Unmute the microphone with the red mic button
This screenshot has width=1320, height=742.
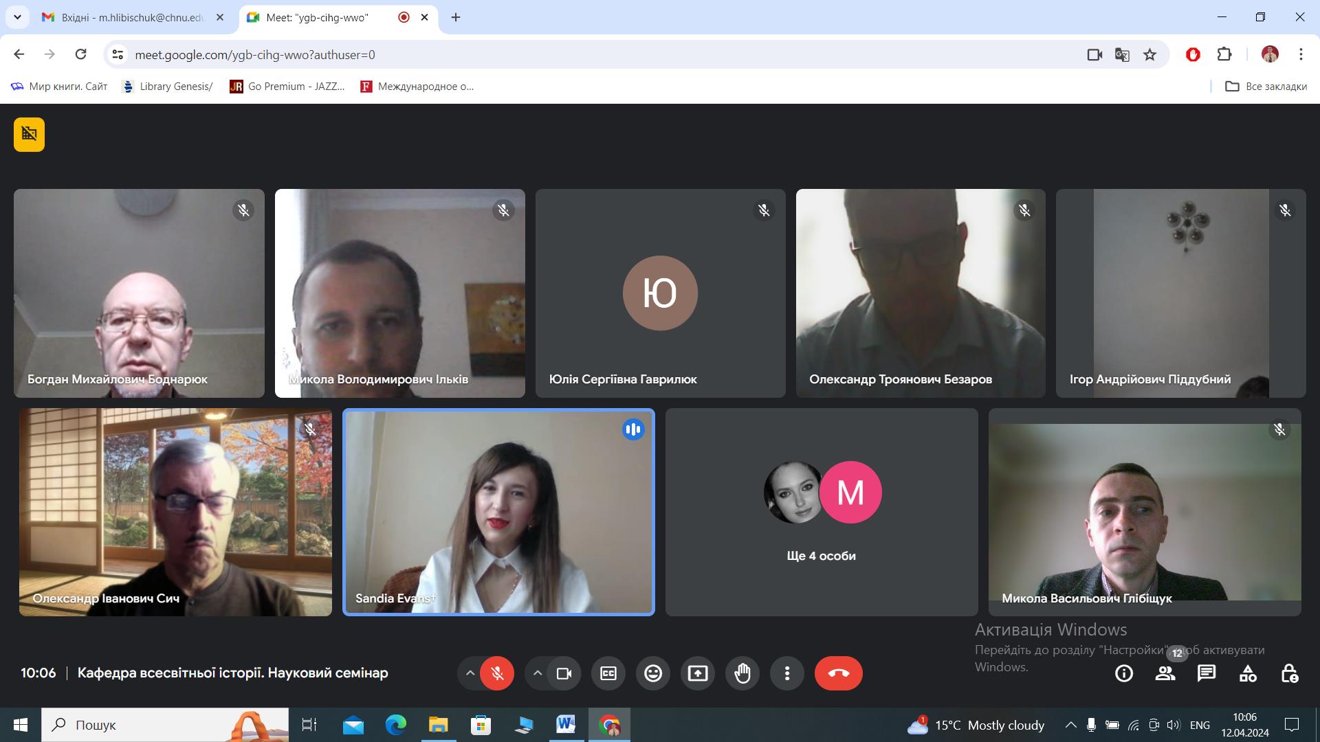pos(497,673)
